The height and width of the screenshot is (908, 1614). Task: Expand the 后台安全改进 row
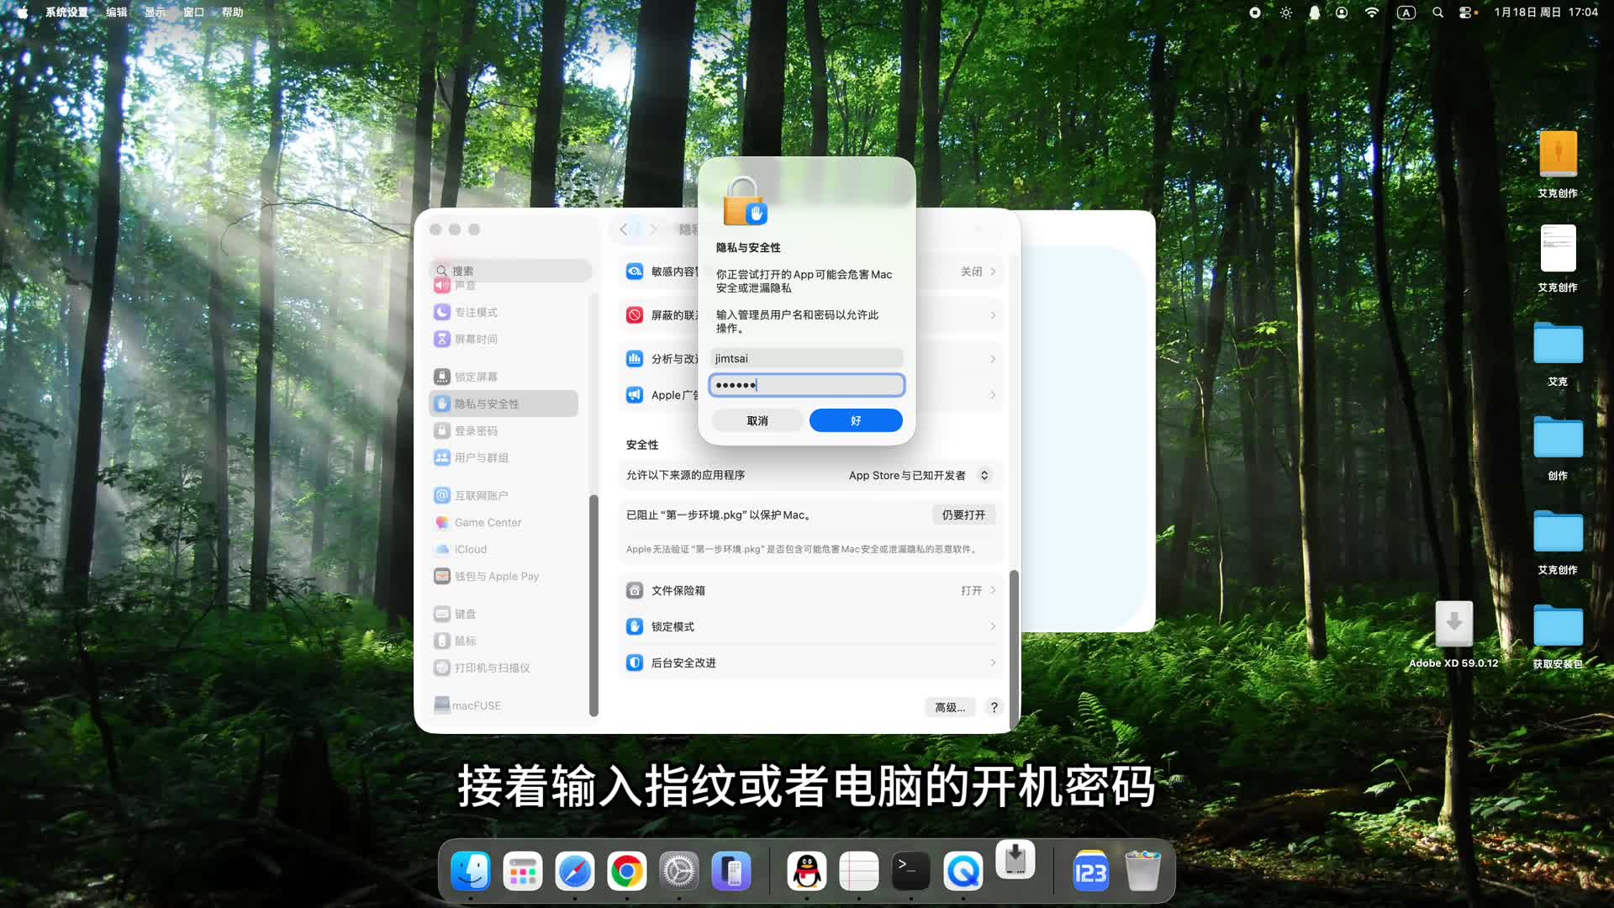pyautogui.click(x=811, y=663)
